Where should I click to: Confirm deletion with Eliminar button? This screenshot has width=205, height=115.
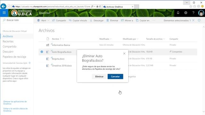pyautogui.click(x=99, y=77)
